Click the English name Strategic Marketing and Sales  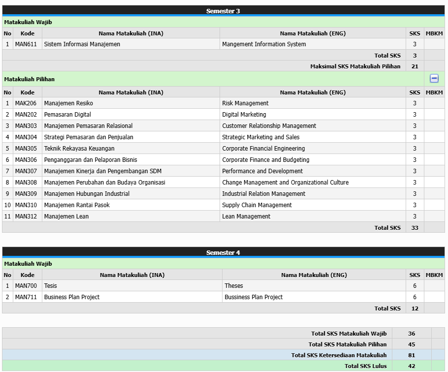coord(261,137)
